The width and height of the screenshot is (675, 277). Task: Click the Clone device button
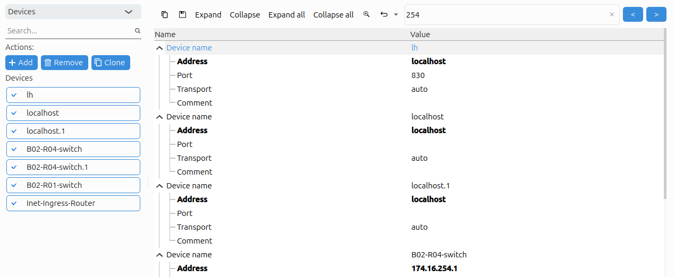(111, 63)
